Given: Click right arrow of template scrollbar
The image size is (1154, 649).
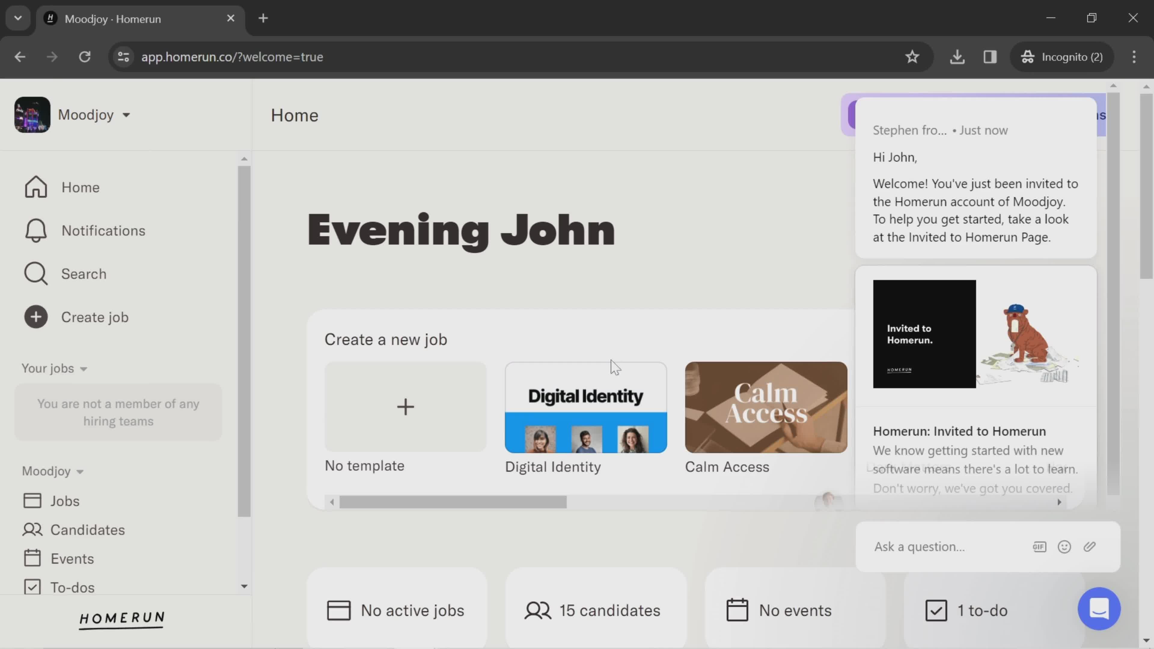Looking at the screenshot, I should [x=1059, y=502].
